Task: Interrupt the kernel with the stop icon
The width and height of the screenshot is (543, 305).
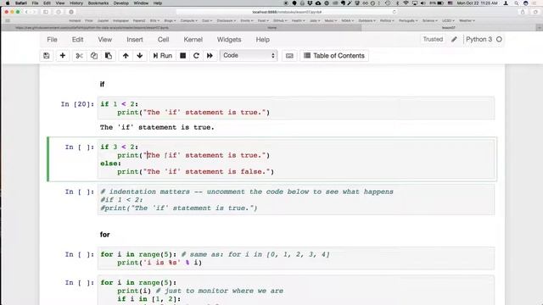Action: click(x=183, y=56)
